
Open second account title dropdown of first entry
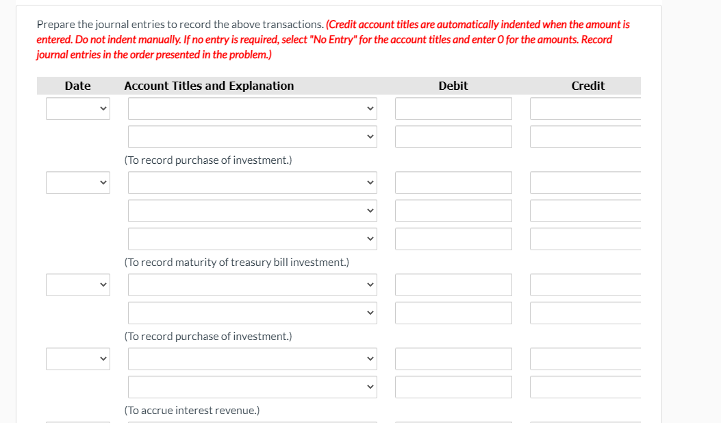point(253,136)
